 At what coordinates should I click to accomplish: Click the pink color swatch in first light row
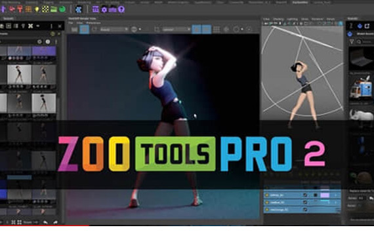[325, 195]
